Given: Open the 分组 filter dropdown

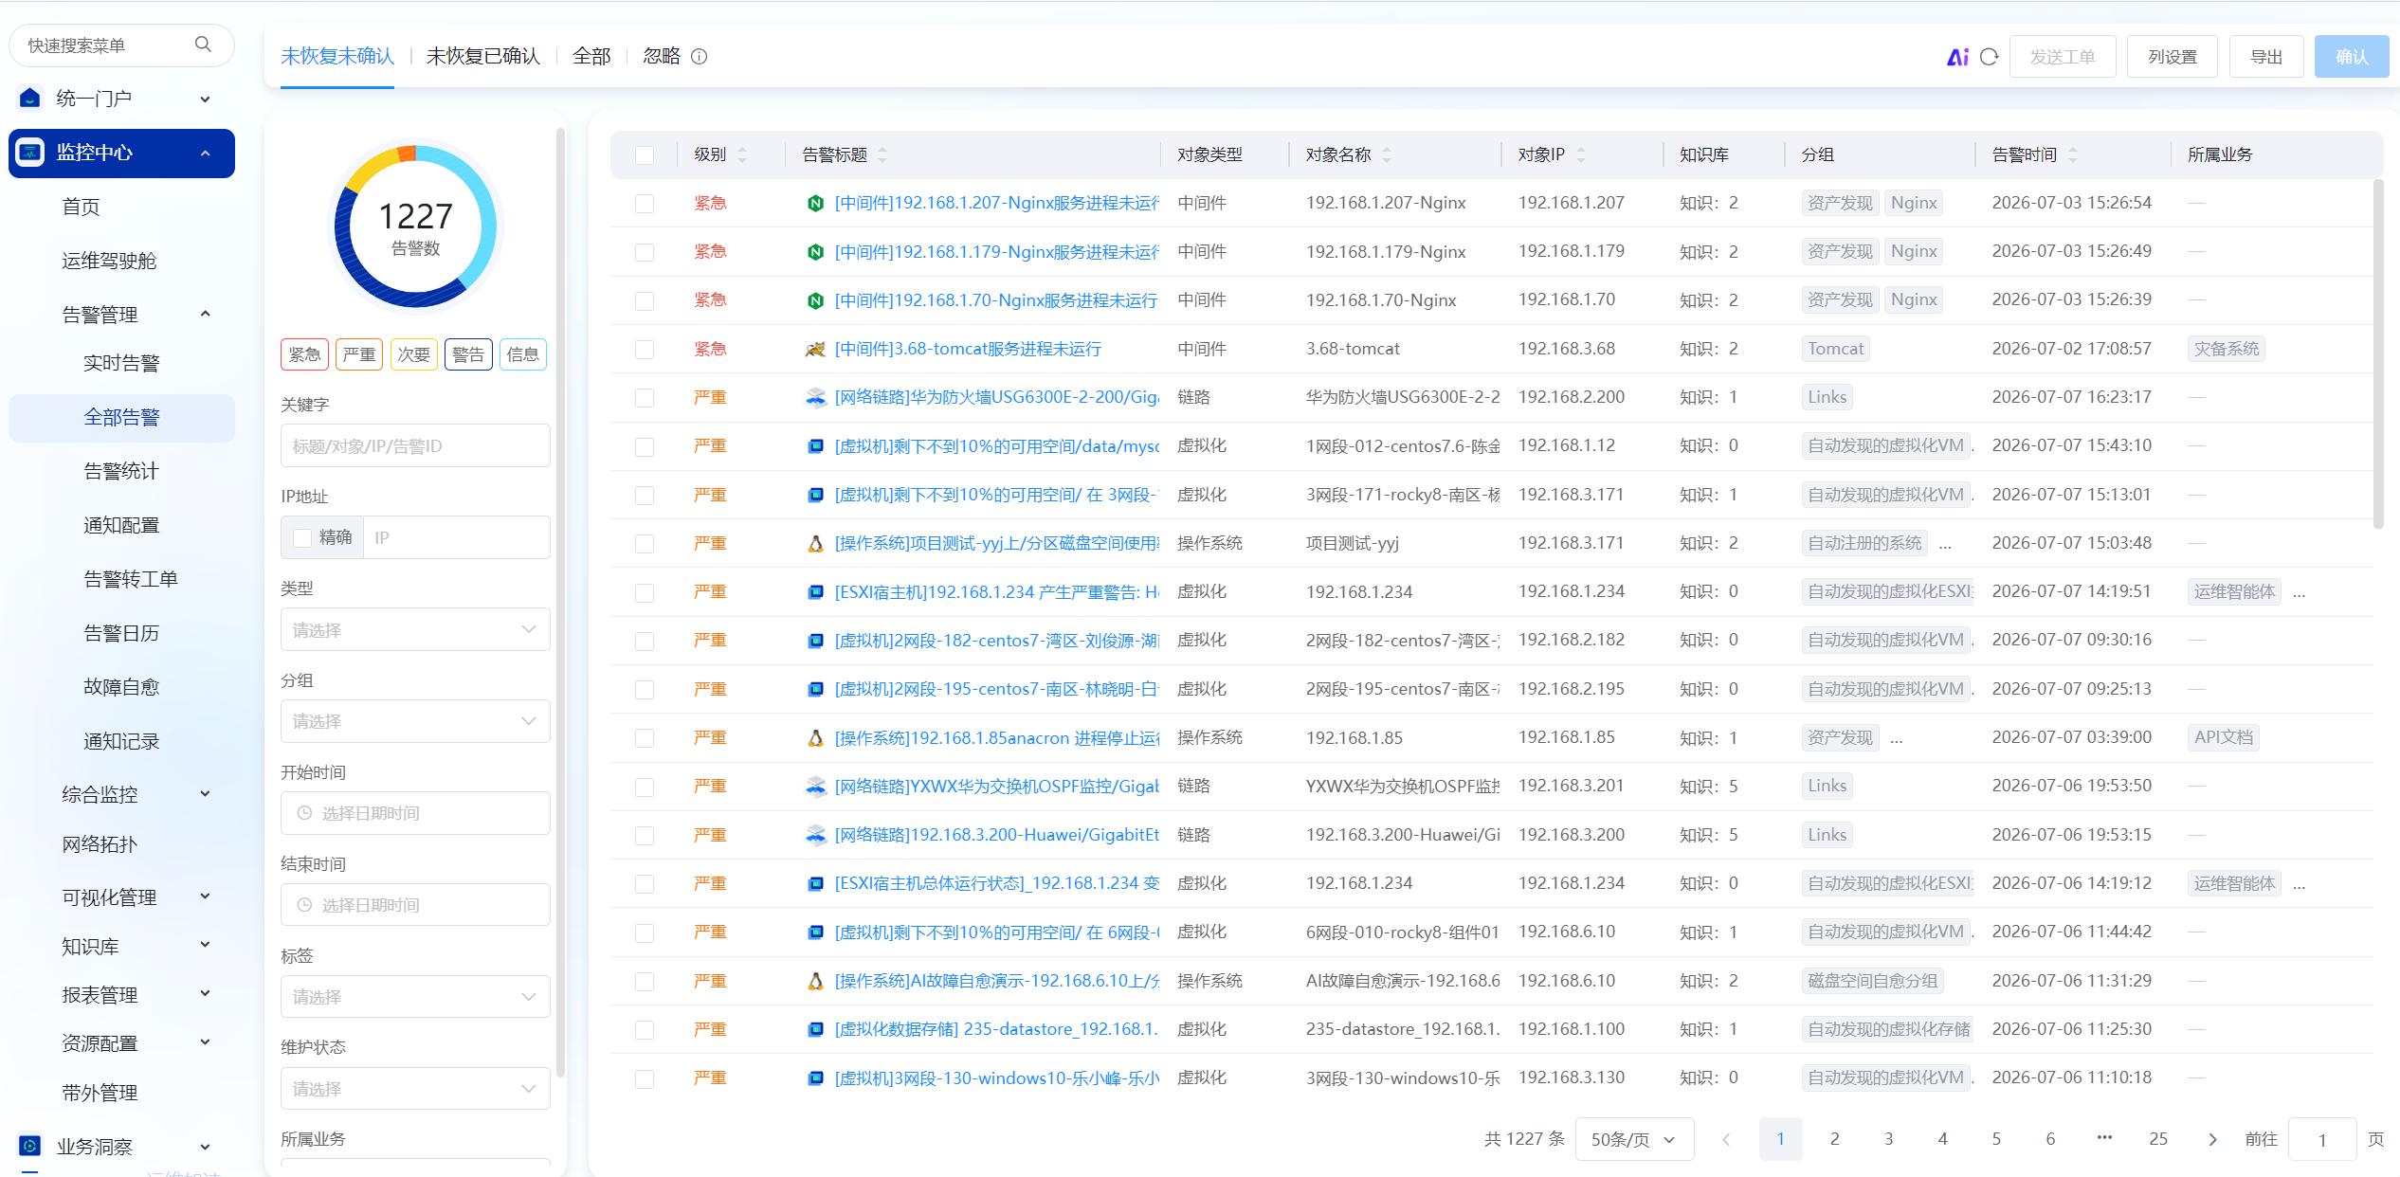Looking at the screenshot, I should tap(415, 721).
